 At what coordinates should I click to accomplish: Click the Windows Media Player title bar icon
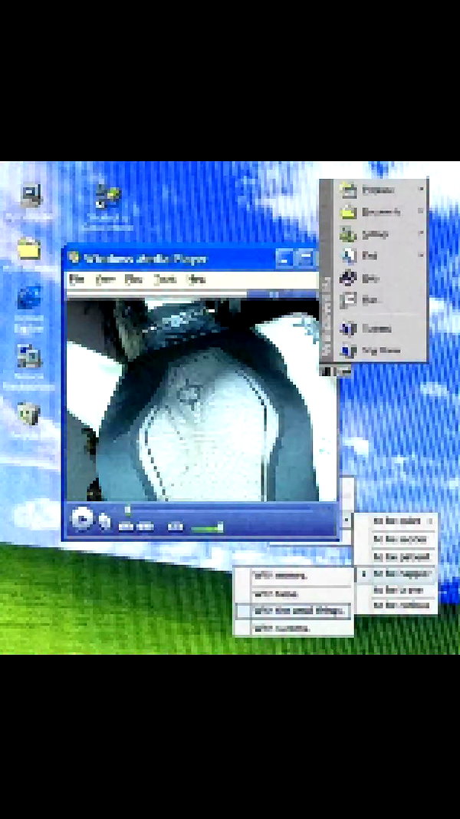74,258
